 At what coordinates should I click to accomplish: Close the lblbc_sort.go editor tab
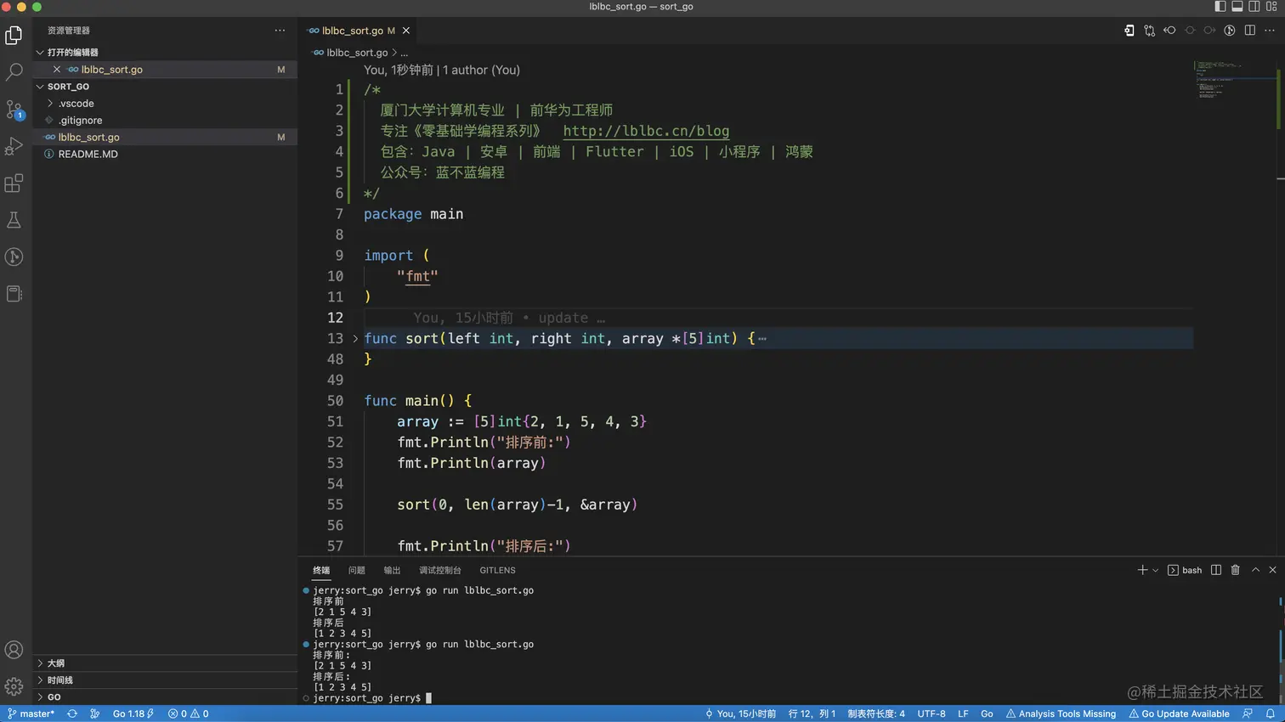coord(406,31)
